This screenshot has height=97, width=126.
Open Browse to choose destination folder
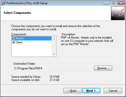(103, 68)
